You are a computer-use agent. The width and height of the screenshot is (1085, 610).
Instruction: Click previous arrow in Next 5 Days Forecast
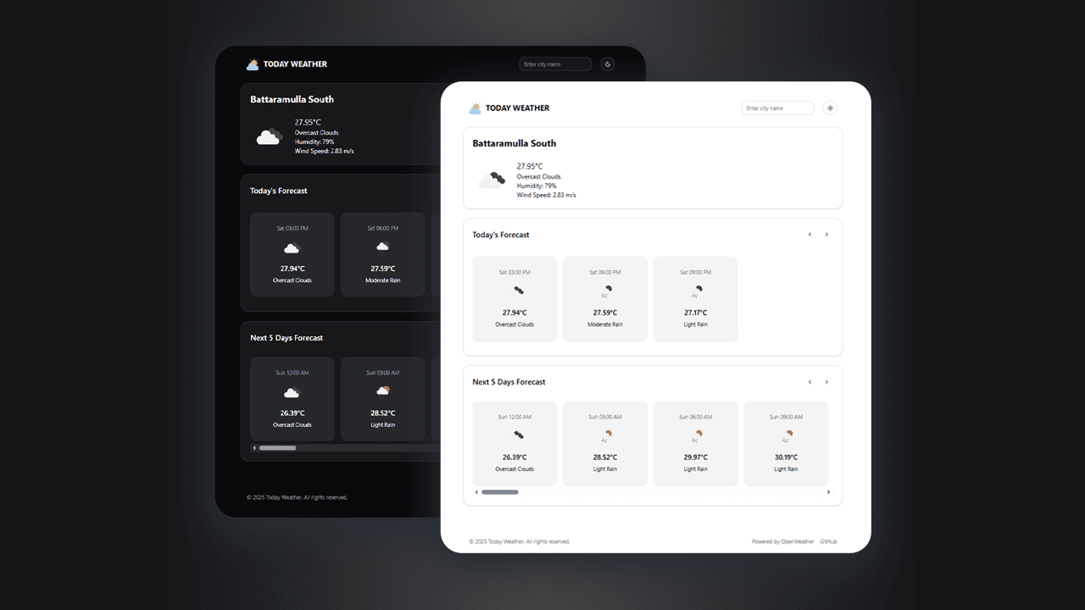[810, 382]
